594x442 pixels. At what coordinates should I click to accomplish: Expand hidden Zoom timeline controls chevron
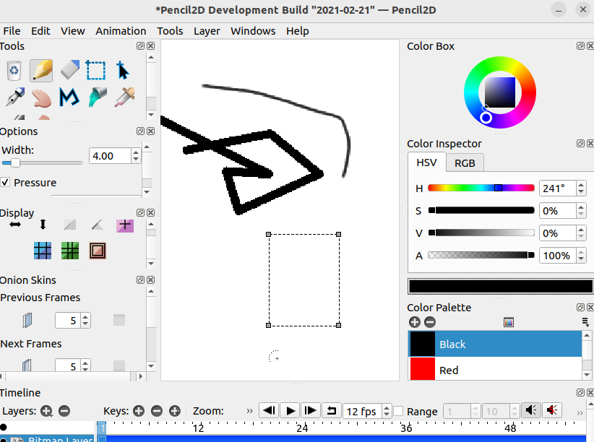(x=249, y=411)
